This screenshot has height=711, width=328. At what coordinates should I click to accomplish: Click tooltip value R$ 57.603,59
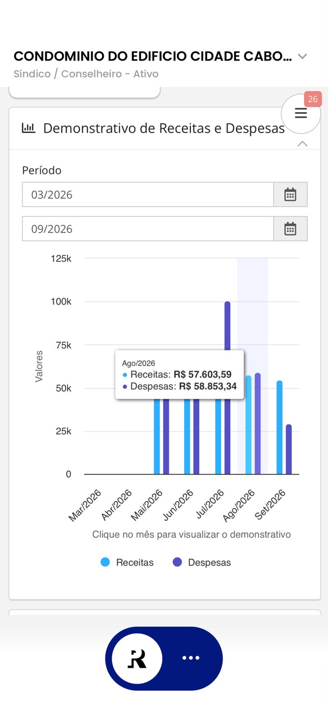pos(203,374)
